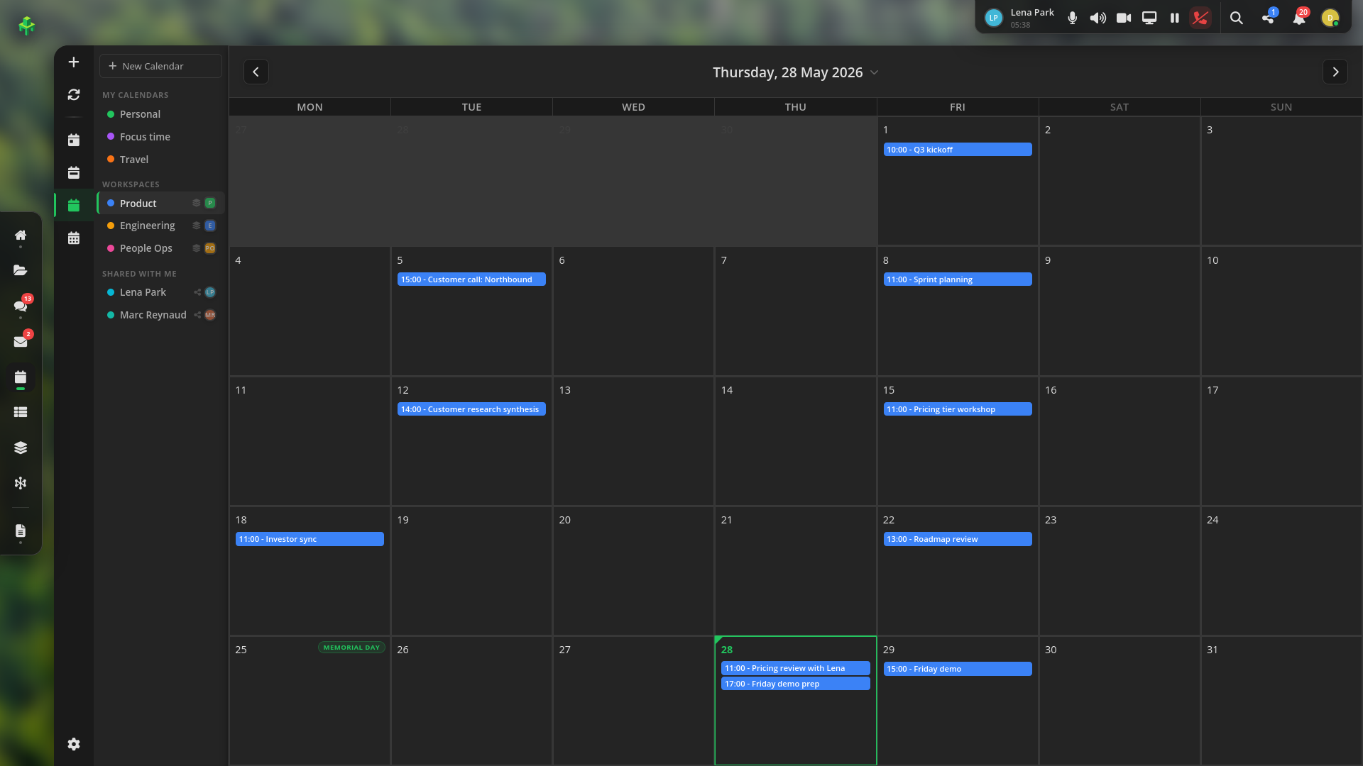Click Lena Park share icon in sidebar
This screenshot has height=766, width=1363.
(x=197, y=292)
